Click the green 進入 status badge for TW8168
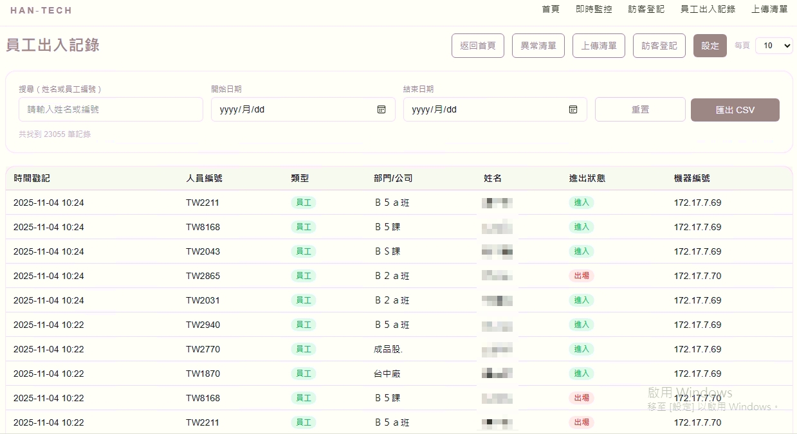The width and height of the screenshot is (797, 434). 581,227
